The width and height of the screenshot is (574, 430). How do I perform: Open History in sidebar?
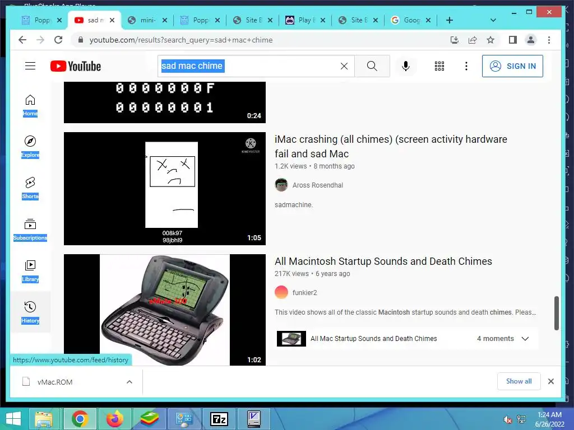point(30,312)
